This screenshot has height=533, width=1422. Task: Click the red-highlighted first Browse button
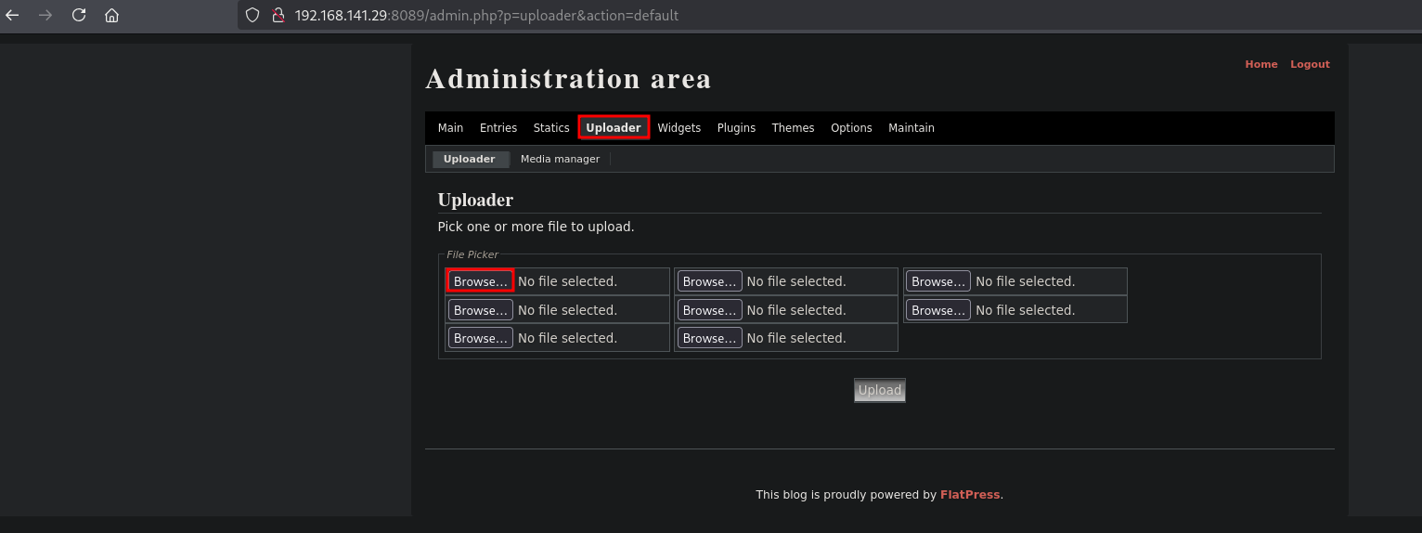480,281
